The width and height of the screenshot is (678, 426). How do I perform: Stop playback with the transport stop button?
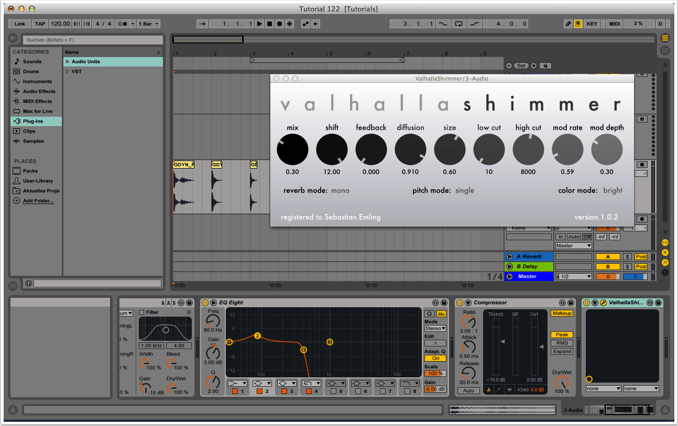pos(269,24)
